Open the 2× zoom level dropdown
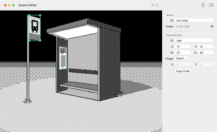Viewport: 217px width, 132px height. point(155,5)
